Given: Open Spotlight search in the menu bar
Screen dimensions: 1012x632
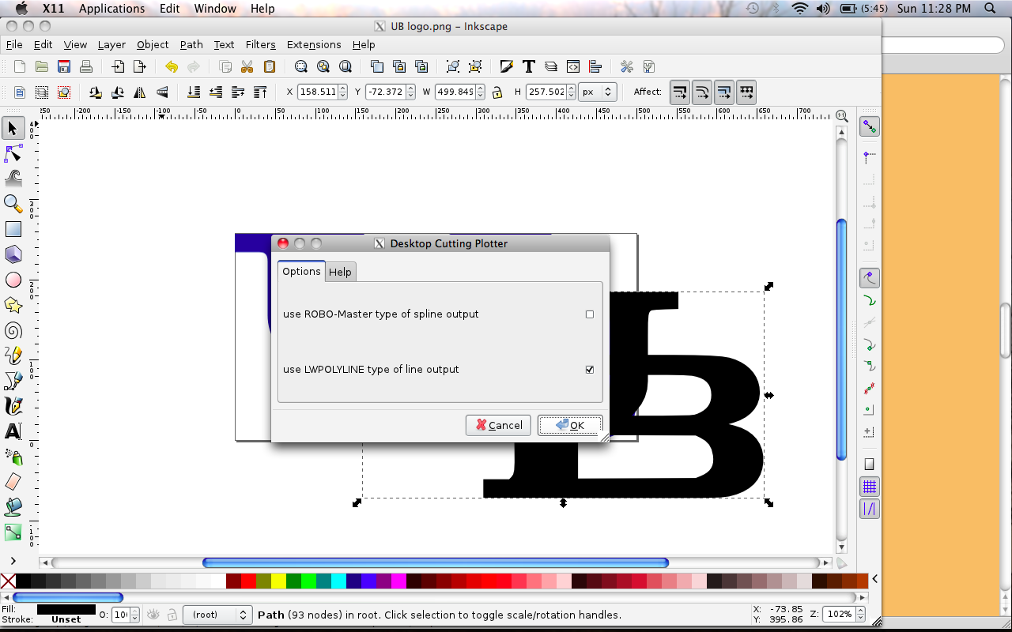Looking at the screenshot, I should [x=990, y=9].
